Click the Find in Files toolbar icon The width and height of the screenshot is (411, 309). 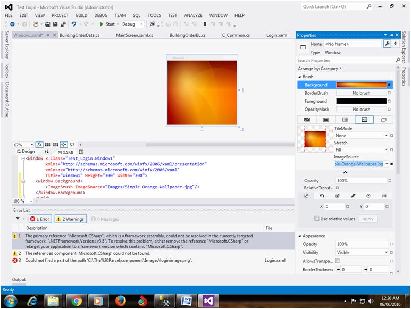click(x=152, y=24)
